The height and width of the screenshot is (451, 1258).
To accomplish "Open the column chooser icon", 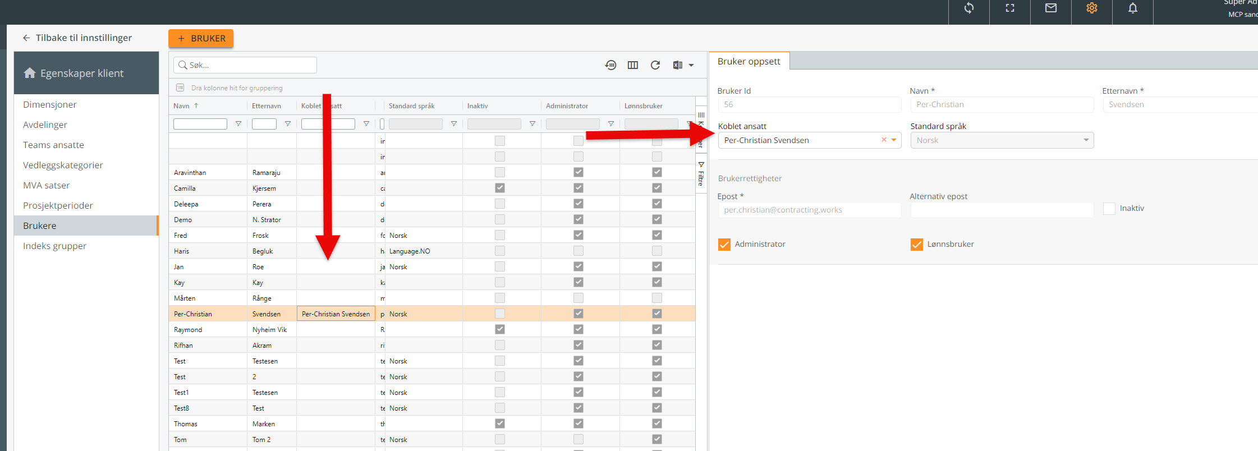I will [633, 65].
